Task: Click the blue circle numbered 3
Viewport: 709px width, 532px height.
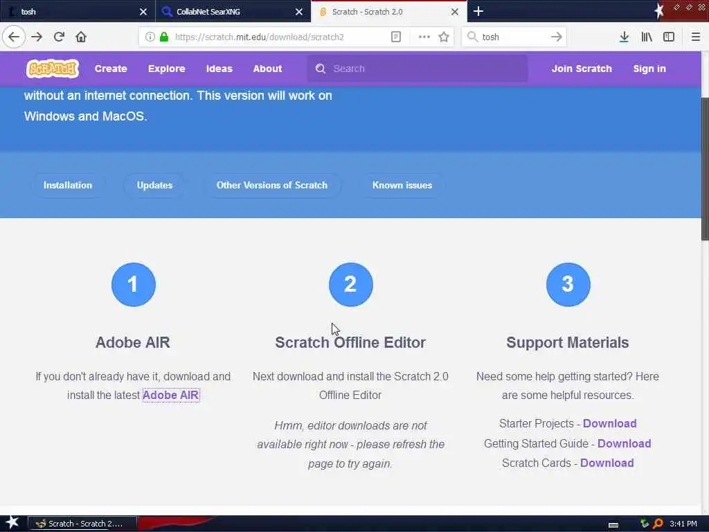Action: pyautogui.click(x=568, y=285)
